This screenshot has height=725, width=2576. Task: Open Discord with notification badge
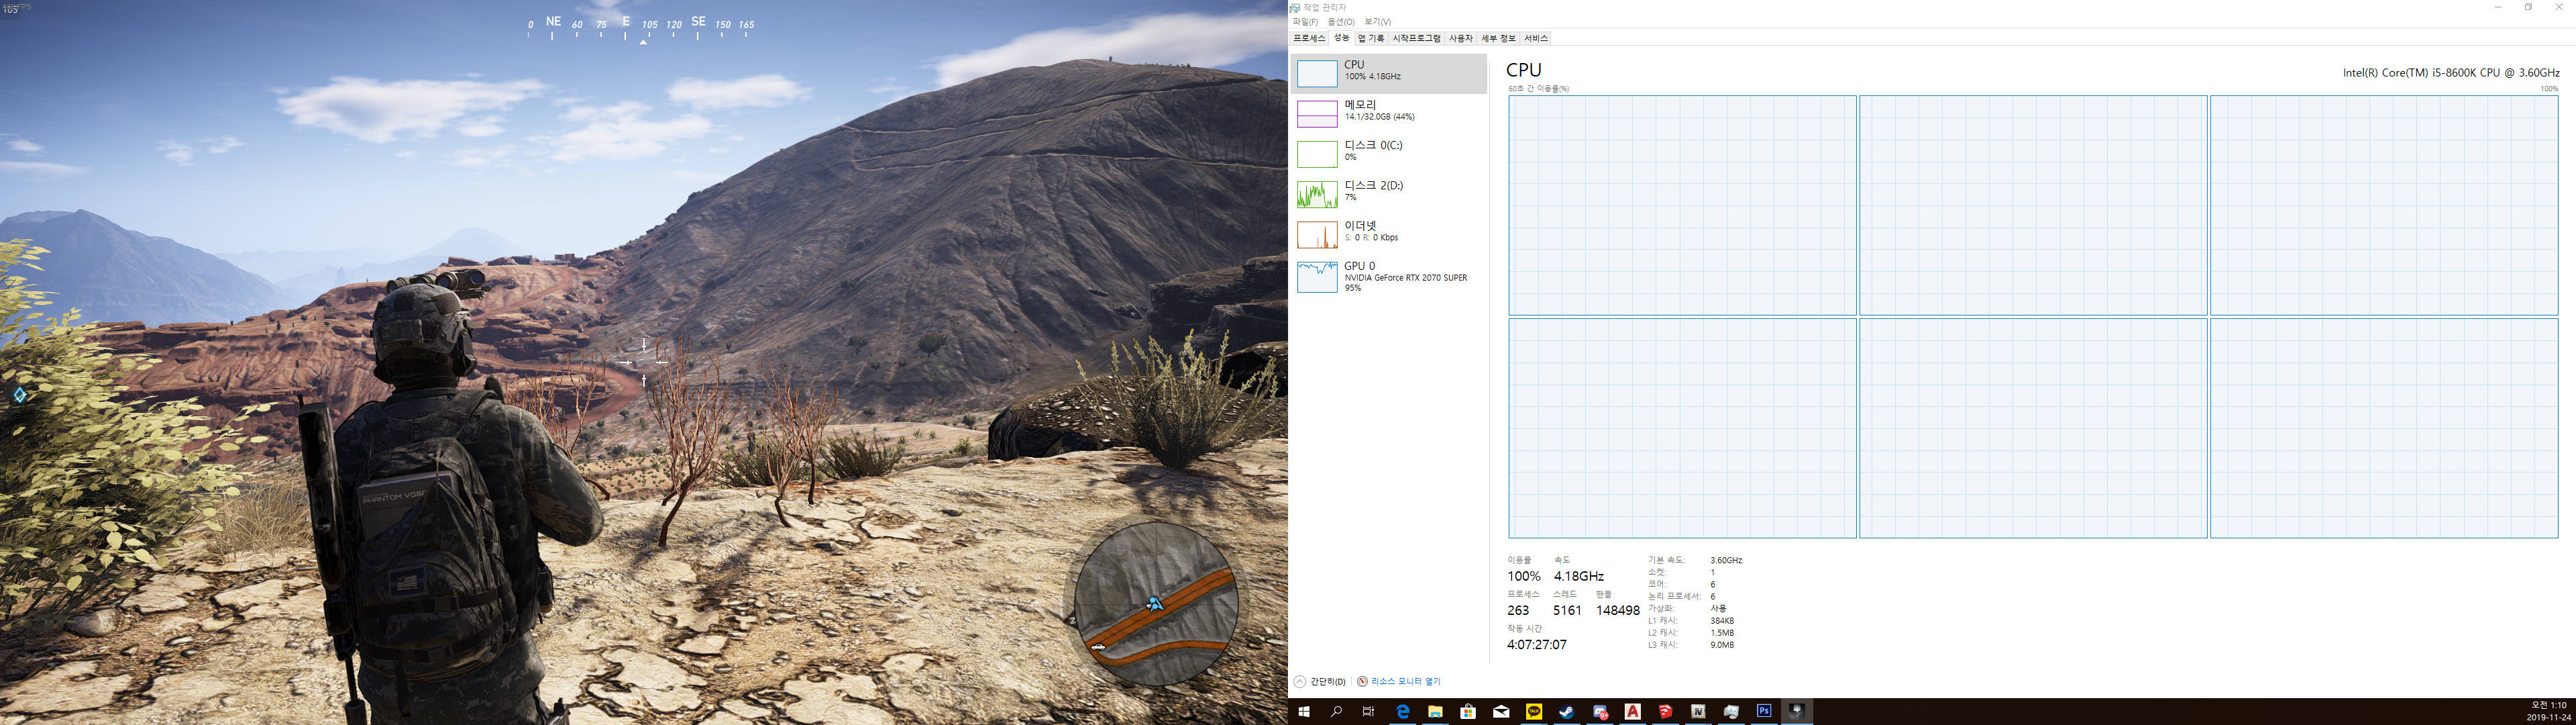1600,712
